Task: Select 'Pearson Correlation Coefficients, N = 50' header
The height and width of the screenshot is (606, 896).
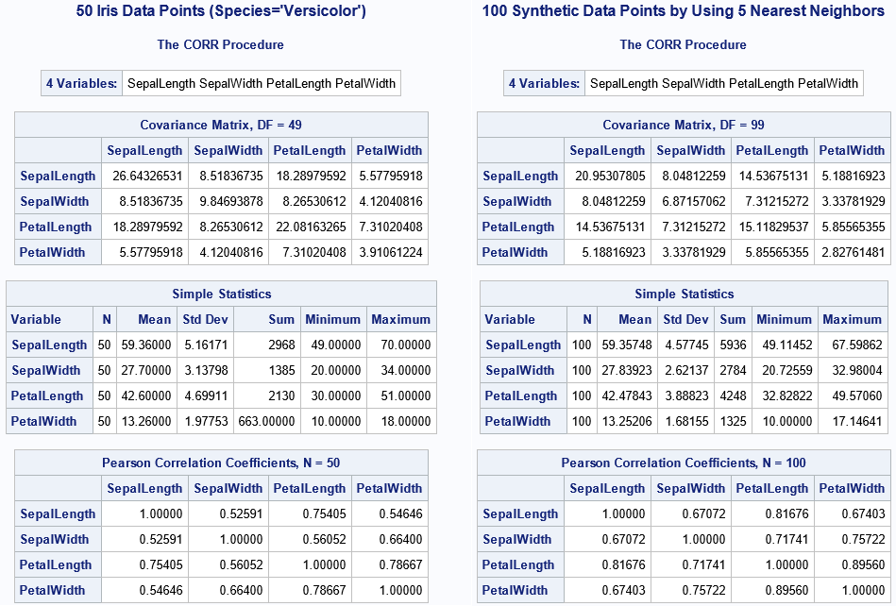Action: coord(221,463)
